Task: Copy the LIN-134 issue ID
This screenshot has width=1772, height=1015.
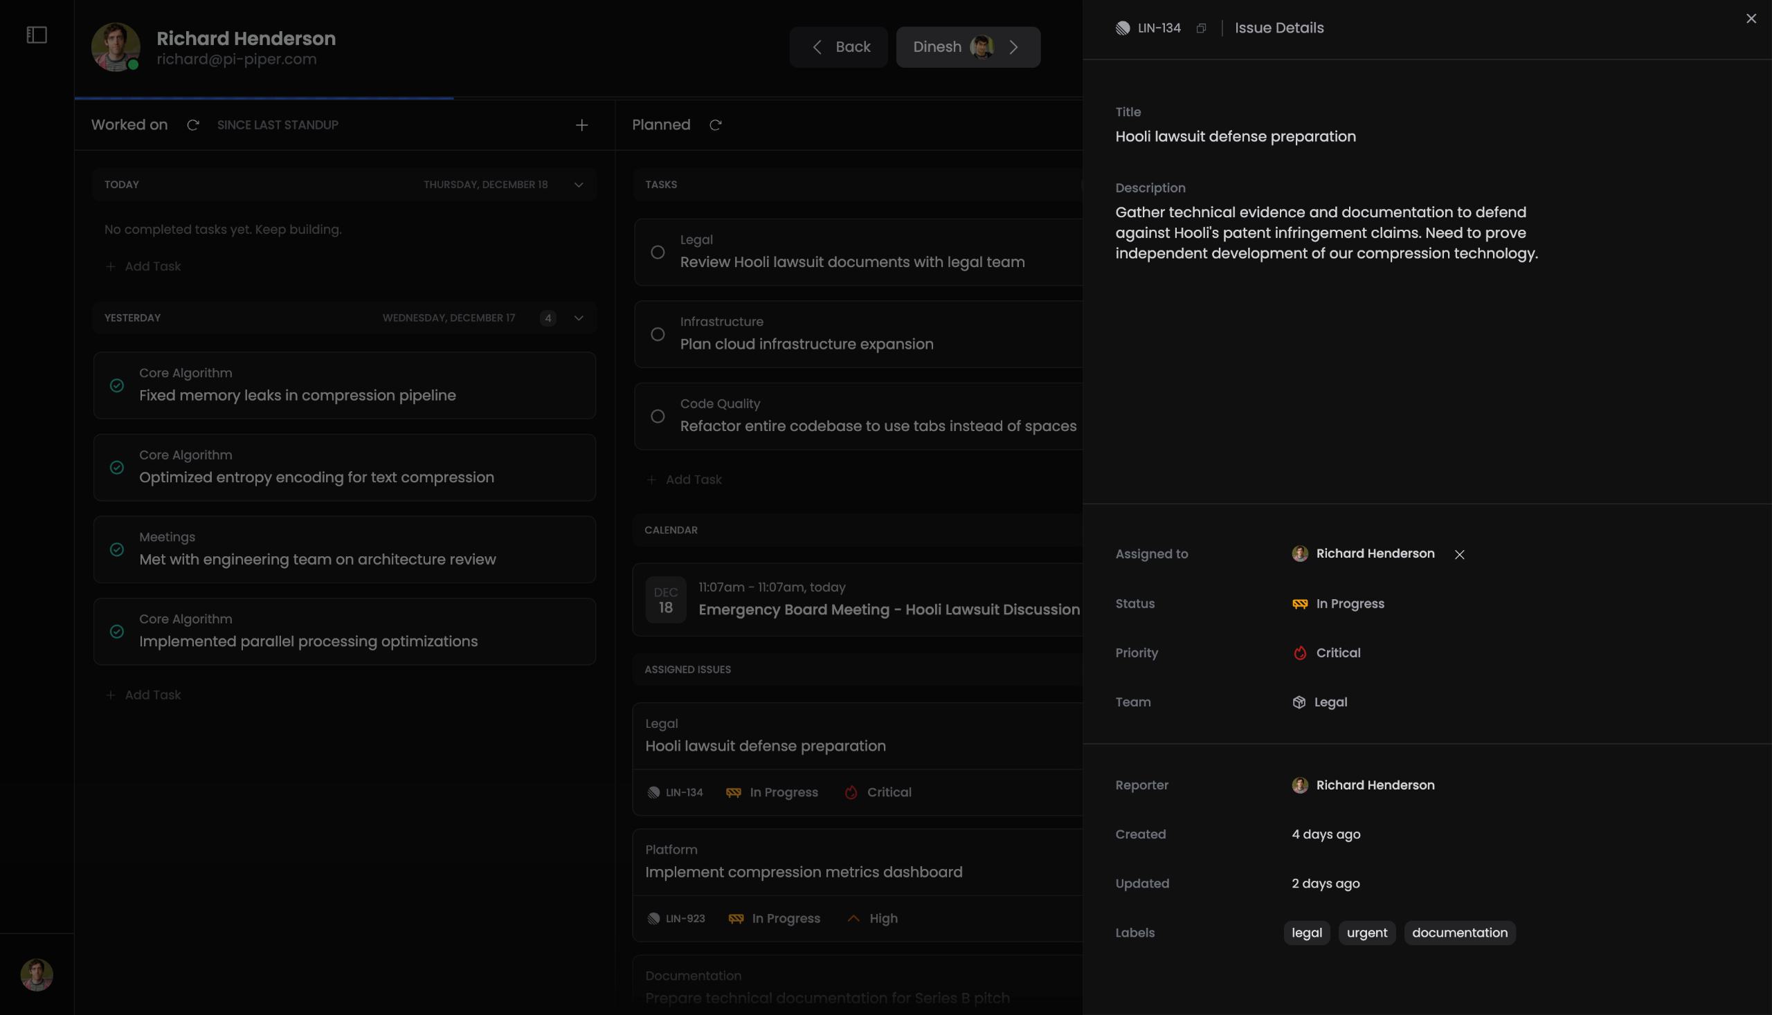Action: pos(1201,28)
